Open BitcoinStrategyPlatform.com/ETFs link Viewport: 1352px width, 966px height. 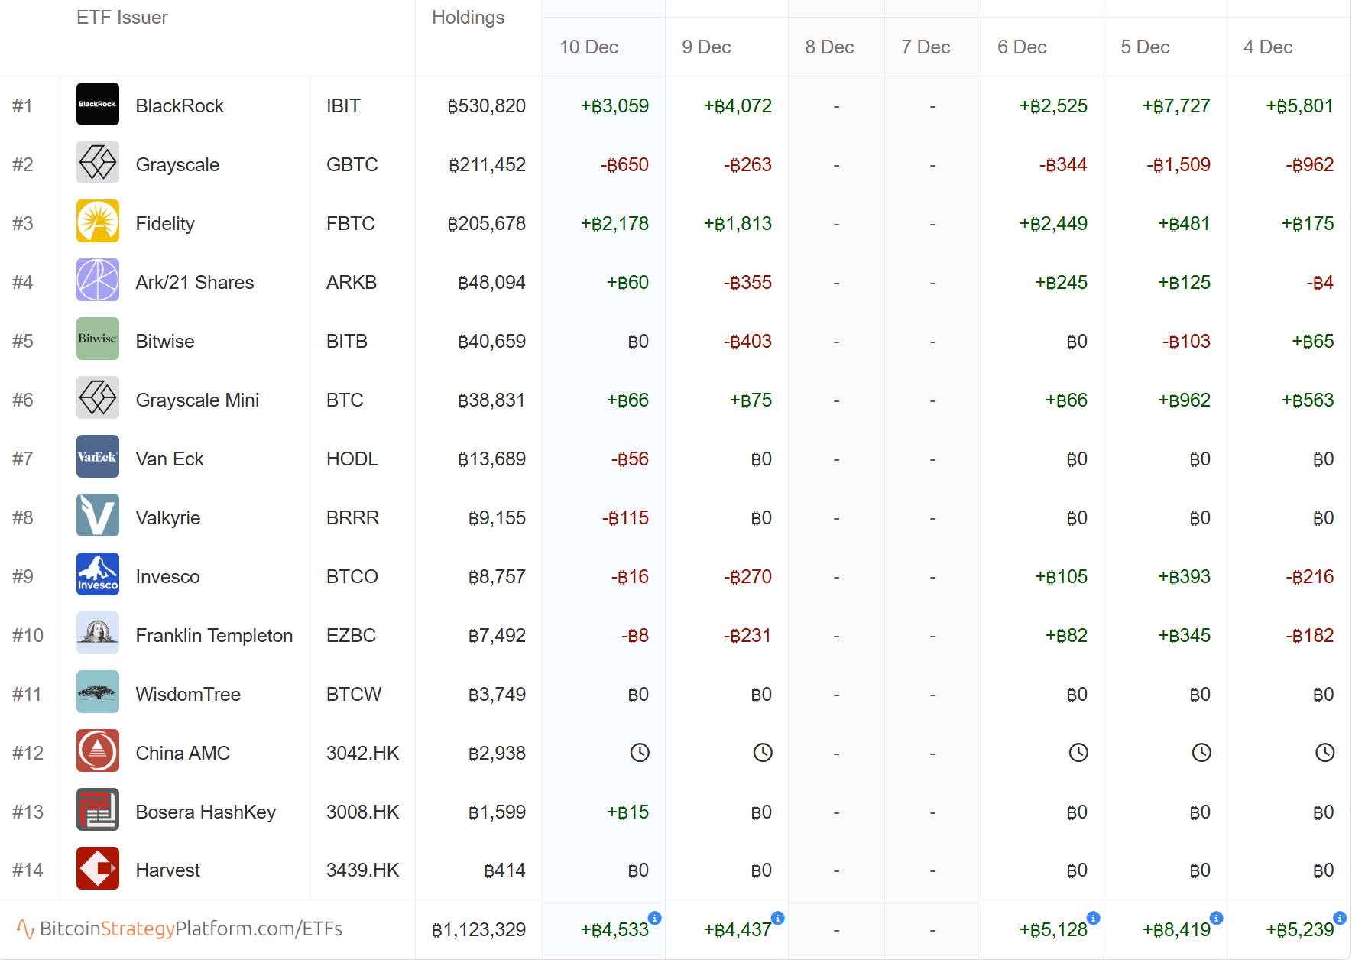pyautogui.click(x=190, y=929)
